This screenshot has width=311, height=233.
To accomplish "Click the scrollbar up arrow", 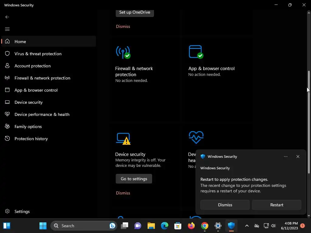I will click(x=309, y=12).
